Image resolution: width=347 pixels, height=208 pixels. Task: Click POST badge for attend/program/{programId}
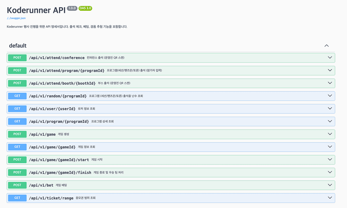(17, 70)
